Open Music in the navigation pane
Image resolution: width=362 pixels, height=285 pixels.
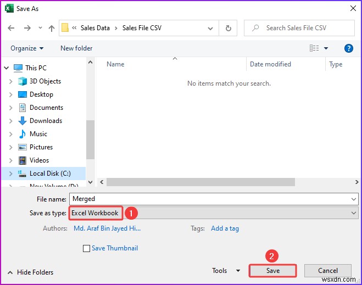(38, 134)
